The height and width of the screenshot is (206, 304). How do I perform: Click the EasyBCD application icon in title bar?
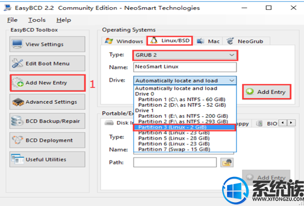[8, 8]
